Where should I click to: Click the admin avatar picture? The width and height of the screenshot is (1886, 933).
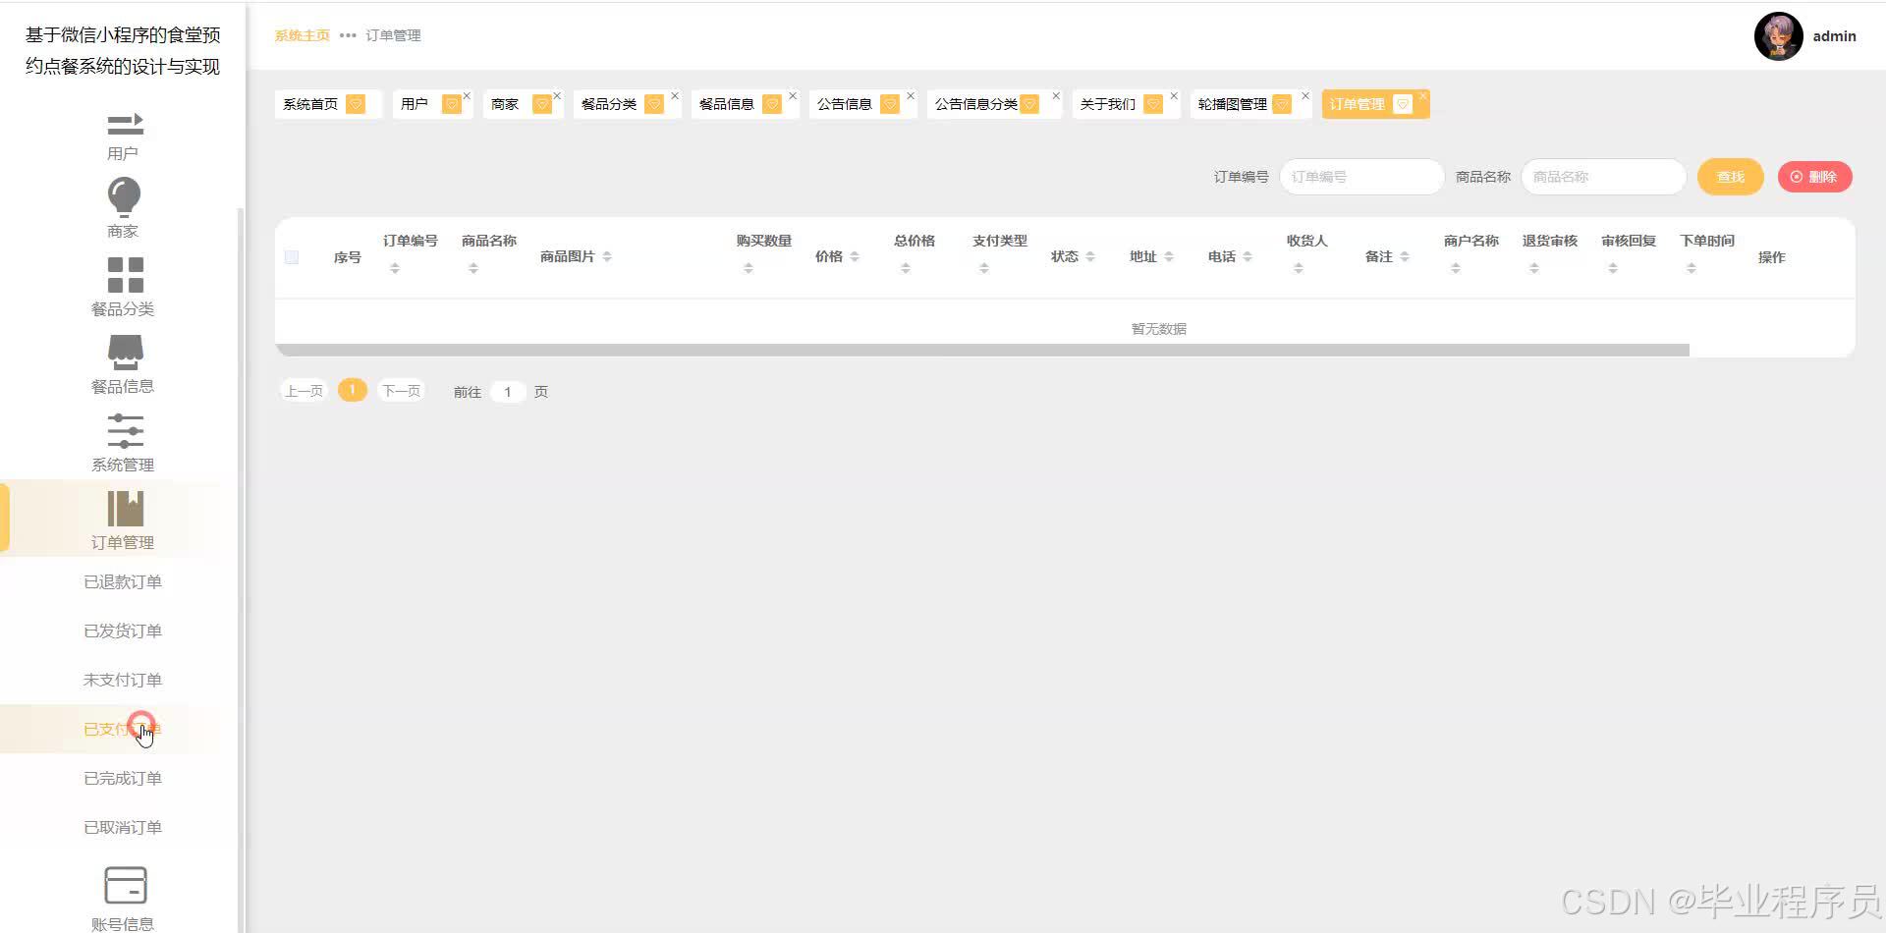(x=1778, y=36)
